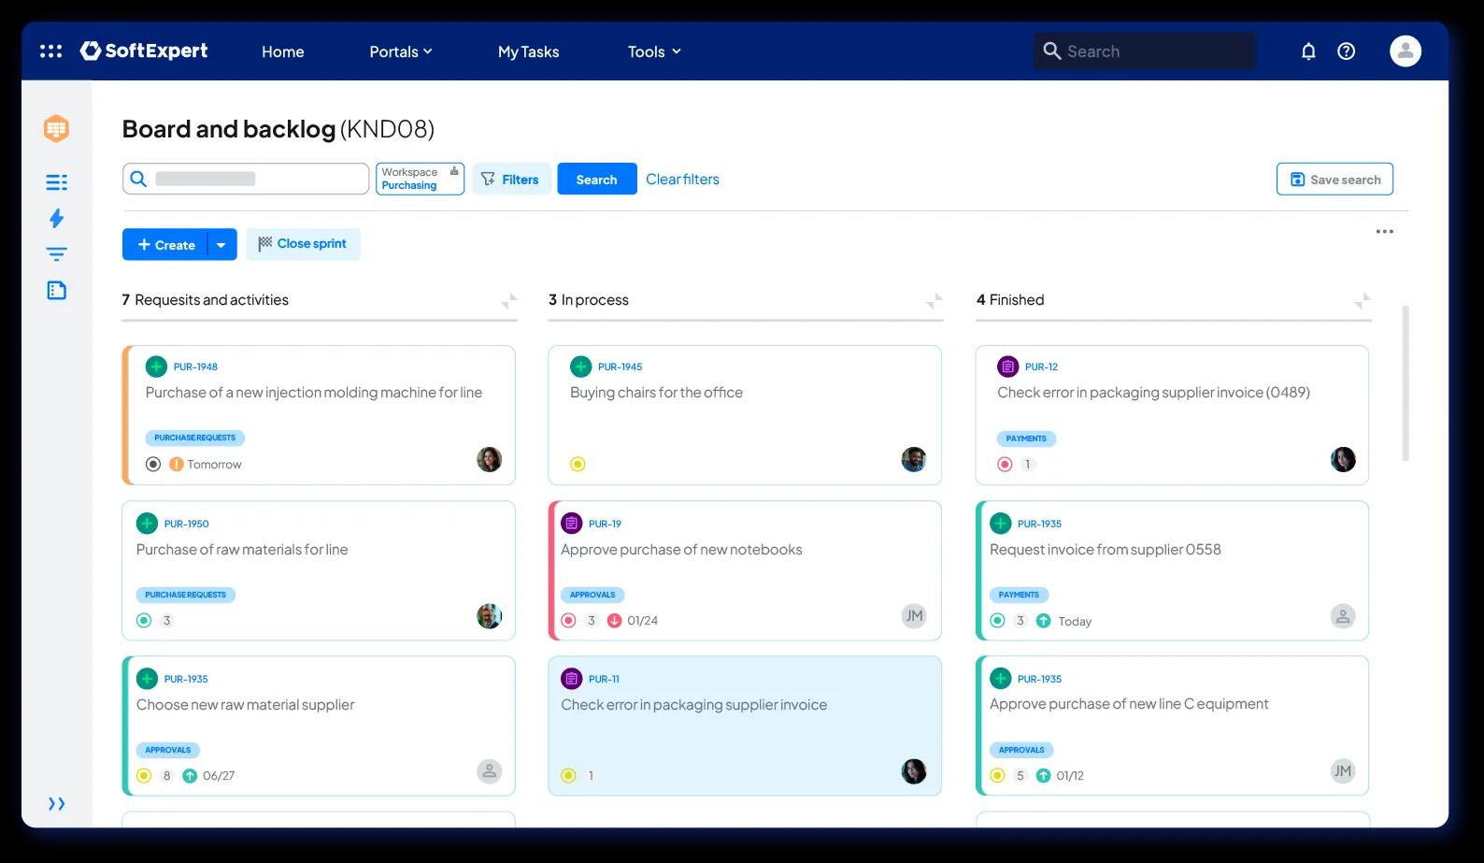Focus the board search input field
The height and width of the screenshot is (863, 1484).
click(246, 179)
